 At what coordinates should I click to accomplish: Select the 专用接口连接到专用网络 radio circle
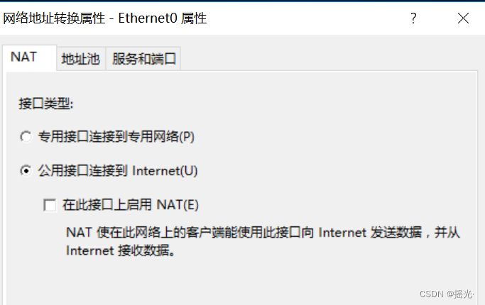pyautogui.click(x=26, y=137)
